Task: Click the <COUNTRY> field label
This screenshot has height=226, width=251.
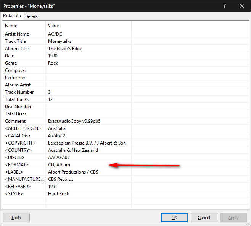Action: click(x=18, y=150)
